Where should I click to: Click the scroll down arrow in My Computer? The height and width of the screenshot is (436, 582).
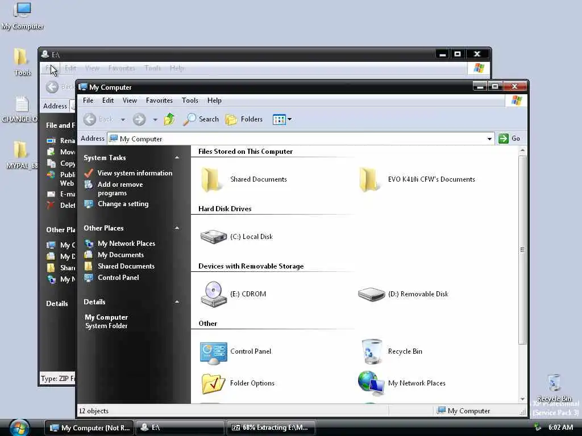point(522,399)
